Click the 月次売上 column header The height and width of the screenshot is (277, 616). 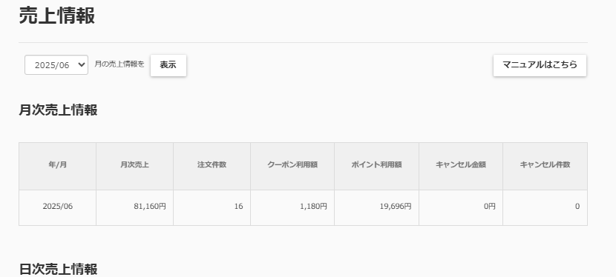point(135,166)
